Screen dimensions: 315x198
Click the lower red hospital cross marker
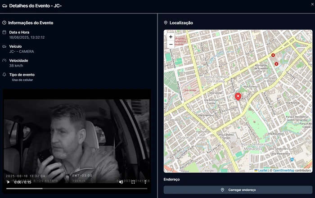(x=276, y=64)
